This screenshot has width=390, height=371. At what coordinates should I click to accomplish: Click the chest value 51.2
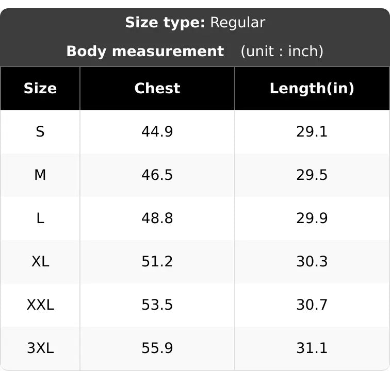click(157, 261)
